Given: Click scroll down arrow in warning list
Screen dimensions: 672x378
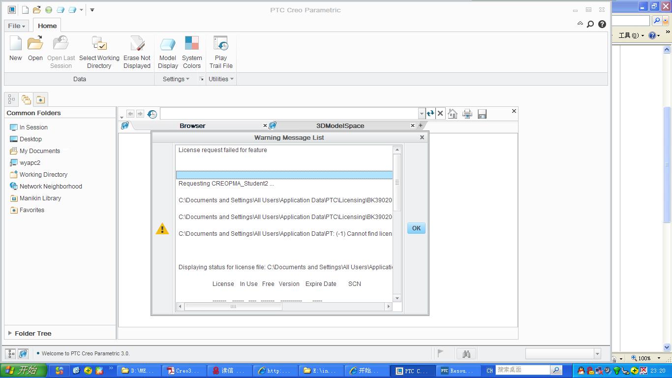Looking at the screenshot, I should pyautogui.click(x=397, y=298).
